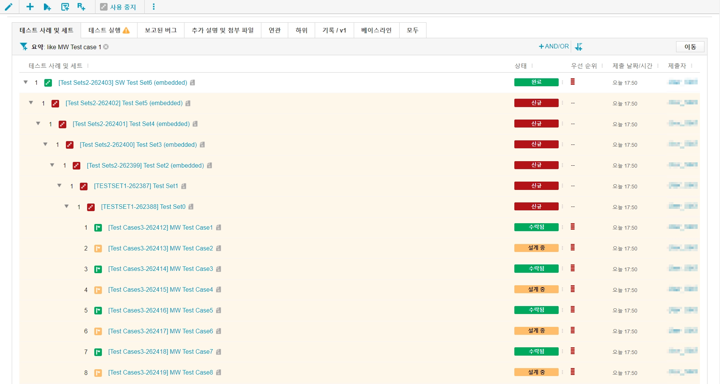
Task: Open row menu dots beside MW Test Case1 status
Action: click(562, 227)
